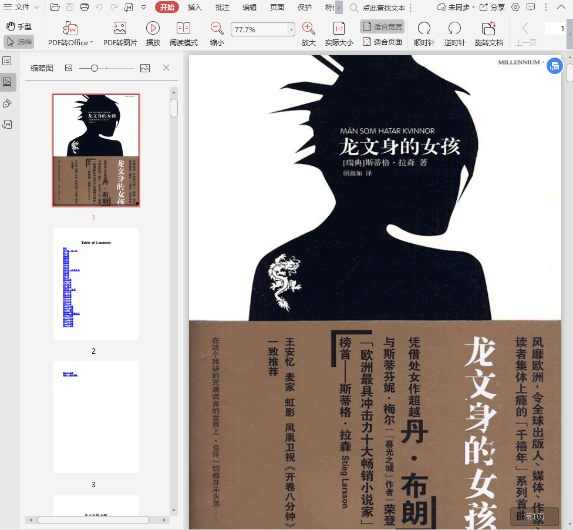Click the save icon in the quick toolbar
The height and width of the screenshot is (530, 573).
(69, 7)
